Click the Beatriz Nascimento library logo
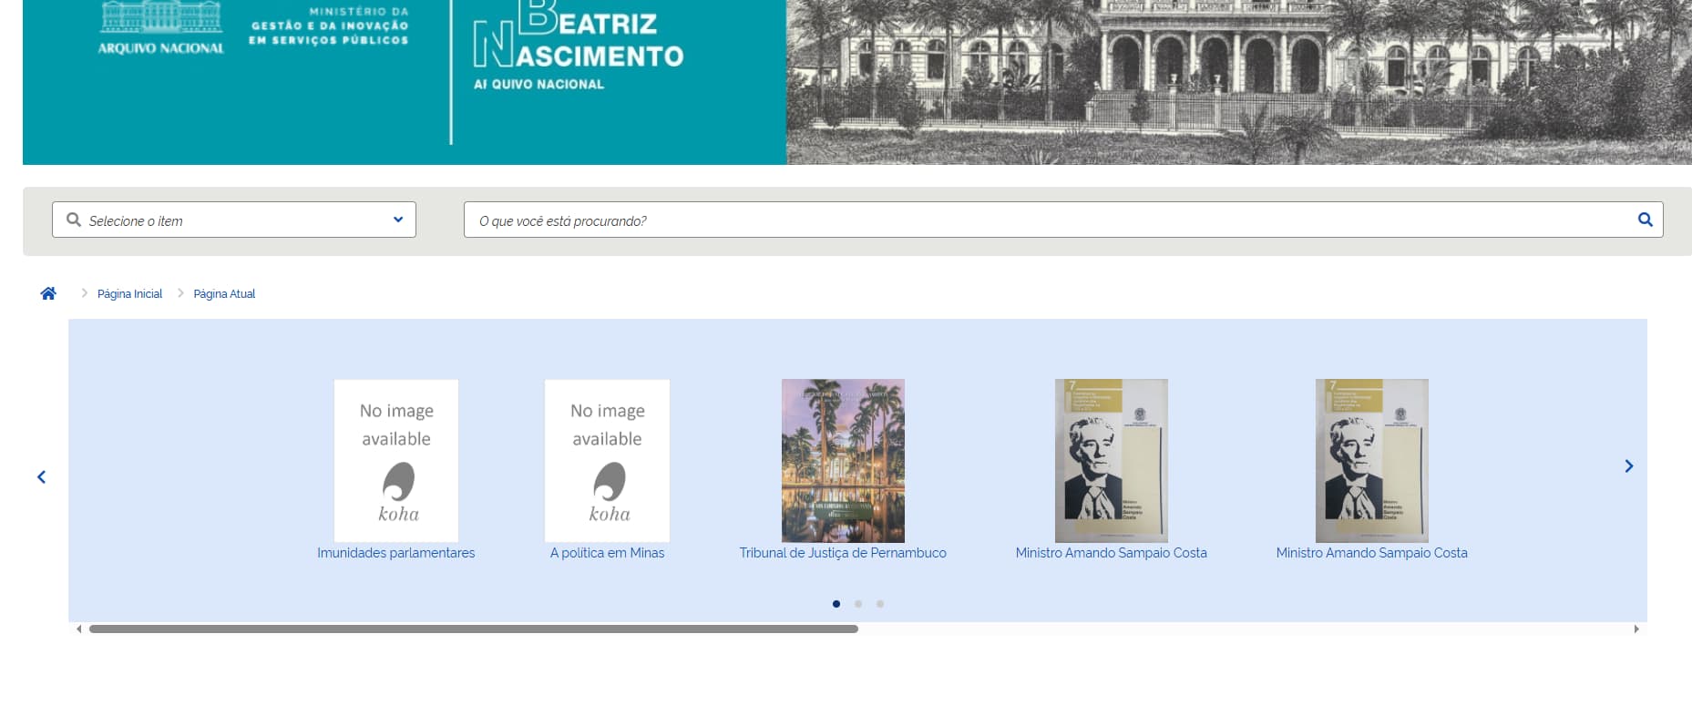The width and height of the screenshot is (1692, 726). pos(578,46)
